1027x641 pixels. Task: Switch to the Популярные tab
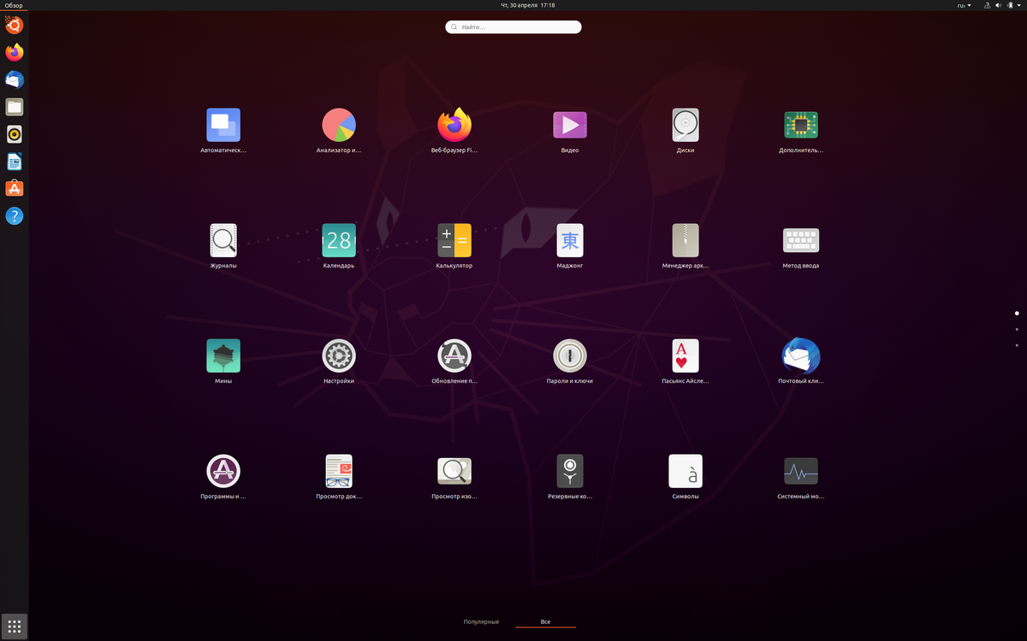[481, 621]
